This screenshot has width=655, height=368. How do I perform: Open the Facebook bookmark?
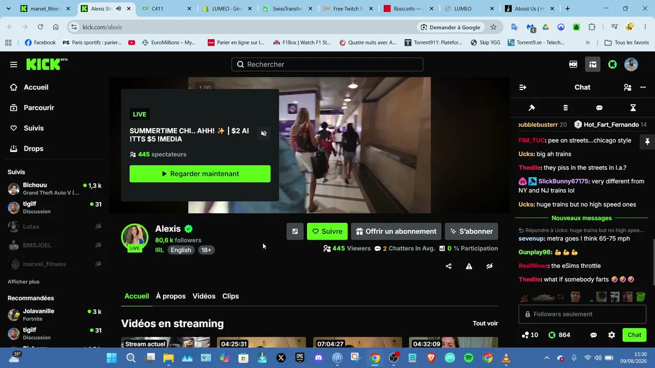(x=40, y=42)
